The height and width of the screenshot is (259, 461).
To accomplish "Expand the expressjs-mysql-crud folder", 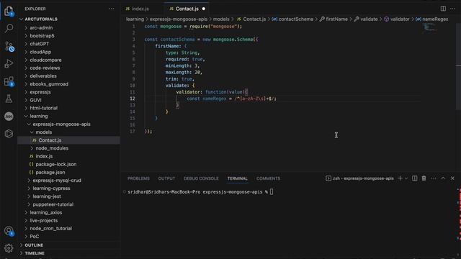I will point(69,181).
